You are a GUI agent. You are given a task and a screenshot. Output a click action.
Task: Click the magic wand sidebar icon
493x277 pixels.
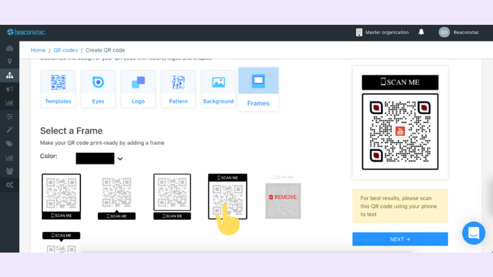coord(9,130)
